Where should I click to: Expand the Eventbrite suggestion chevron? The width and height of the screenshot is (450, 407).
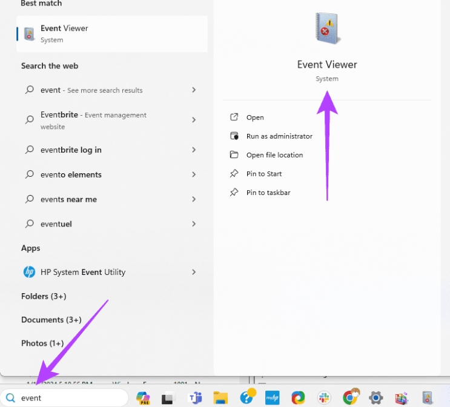[x=194, y=120]
